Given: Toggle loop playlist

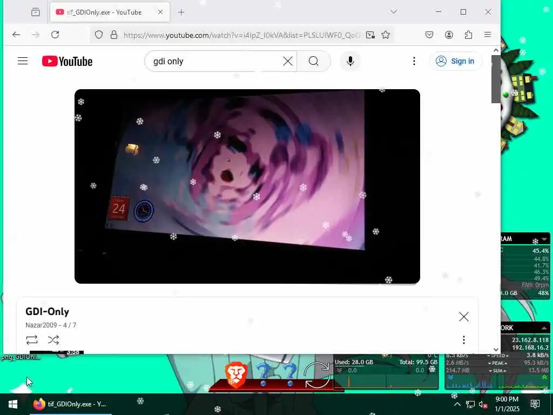Looking at the screenshot, I should click(x=32, y=340).
